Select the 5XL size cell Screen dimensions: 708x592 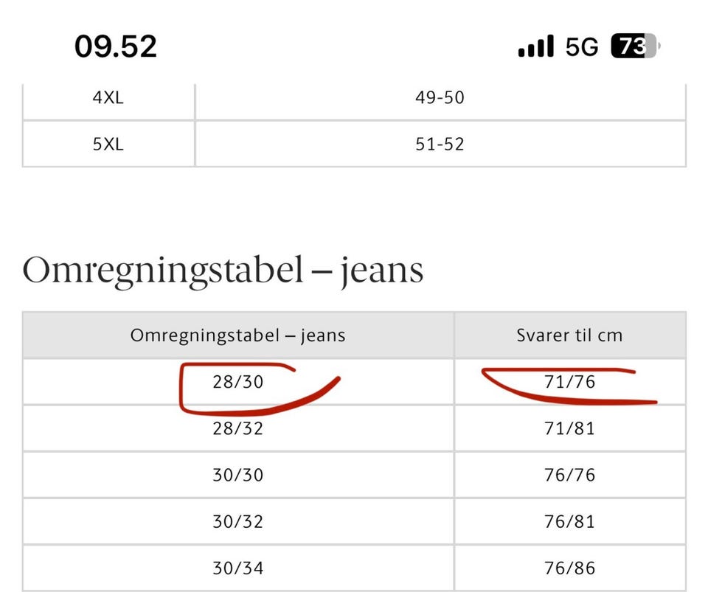(x=108, y=144)
